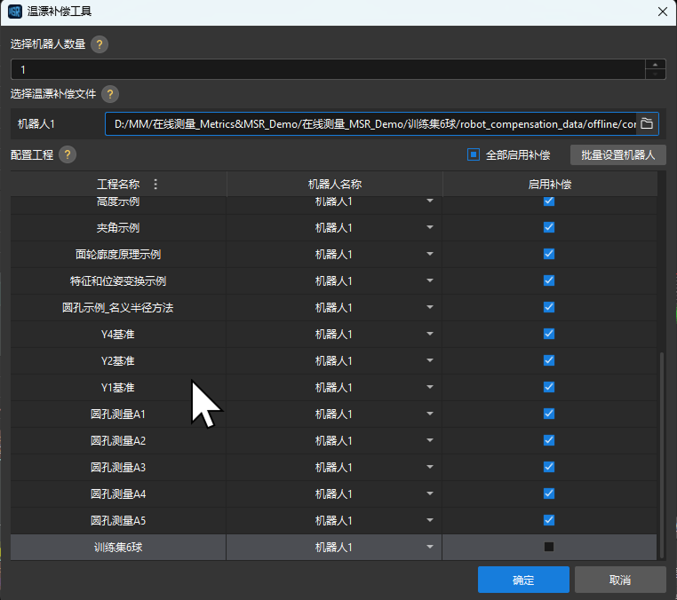Increase robot count with up arrow
The image size is (677, 600).
(656, 64)
